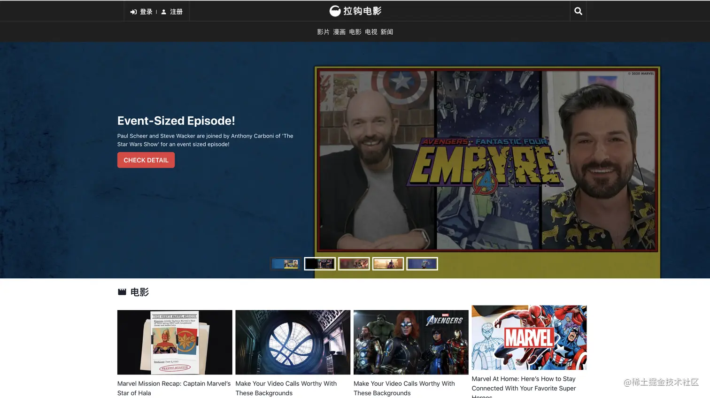
Task: Open the Marvel At Home Spider-Man image
Action: 529,337
